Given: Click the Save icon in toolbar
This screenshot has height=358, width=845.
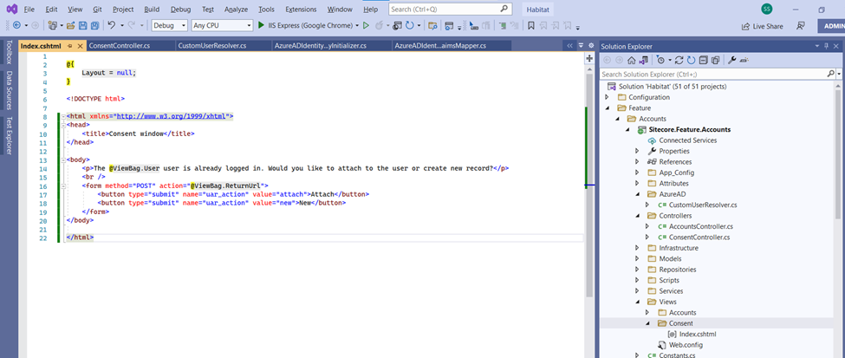Looking at the screenshot, I should click(x=83, y=25).
